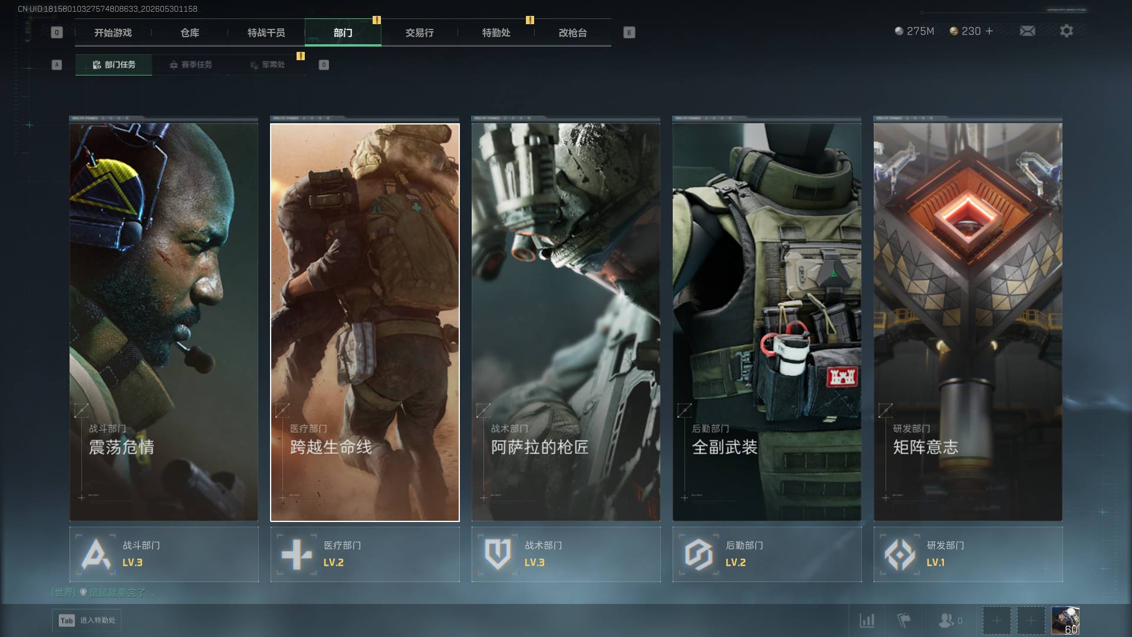Screen dimensions: 1132x637
Task: Click the 震荡危情 title text
Action: click(121, 447)
